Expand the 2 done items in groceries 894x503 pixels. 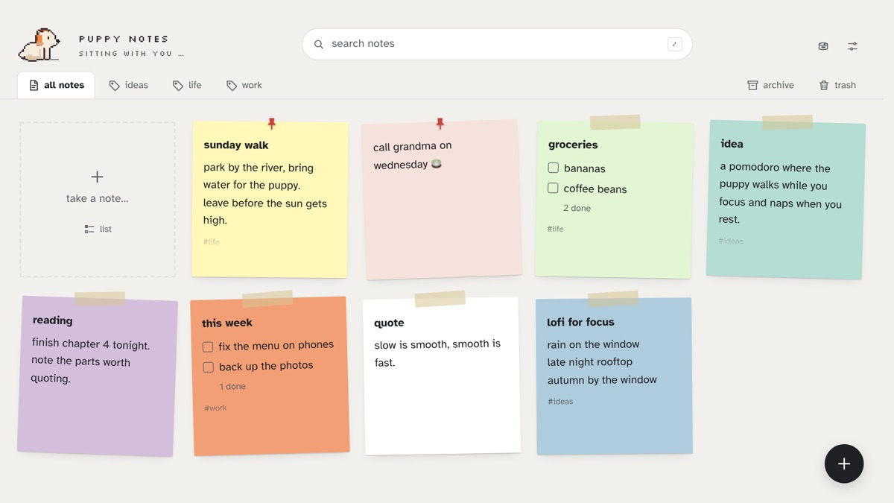pyautogui.click(x=577, y=208)
